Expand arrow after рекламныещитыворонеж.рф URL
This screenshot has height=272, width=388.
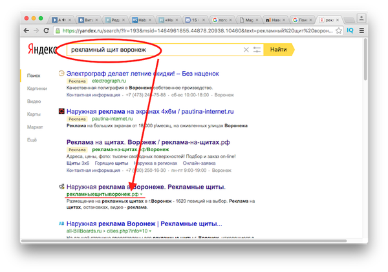(141, 194)
